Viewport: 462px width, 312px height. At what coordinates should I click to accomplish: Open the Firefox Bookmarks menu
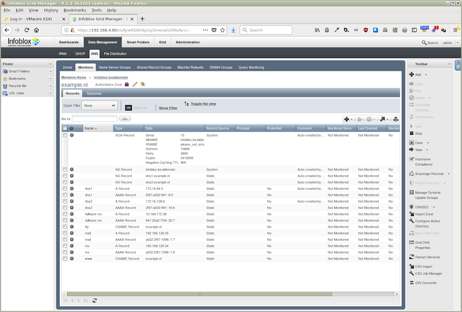pyautogui.click(x=75, y=10)
